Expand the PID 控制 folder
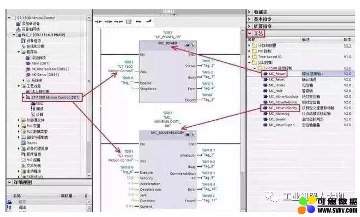This screenshot has width=360, height=217. [x=249, y=51]
